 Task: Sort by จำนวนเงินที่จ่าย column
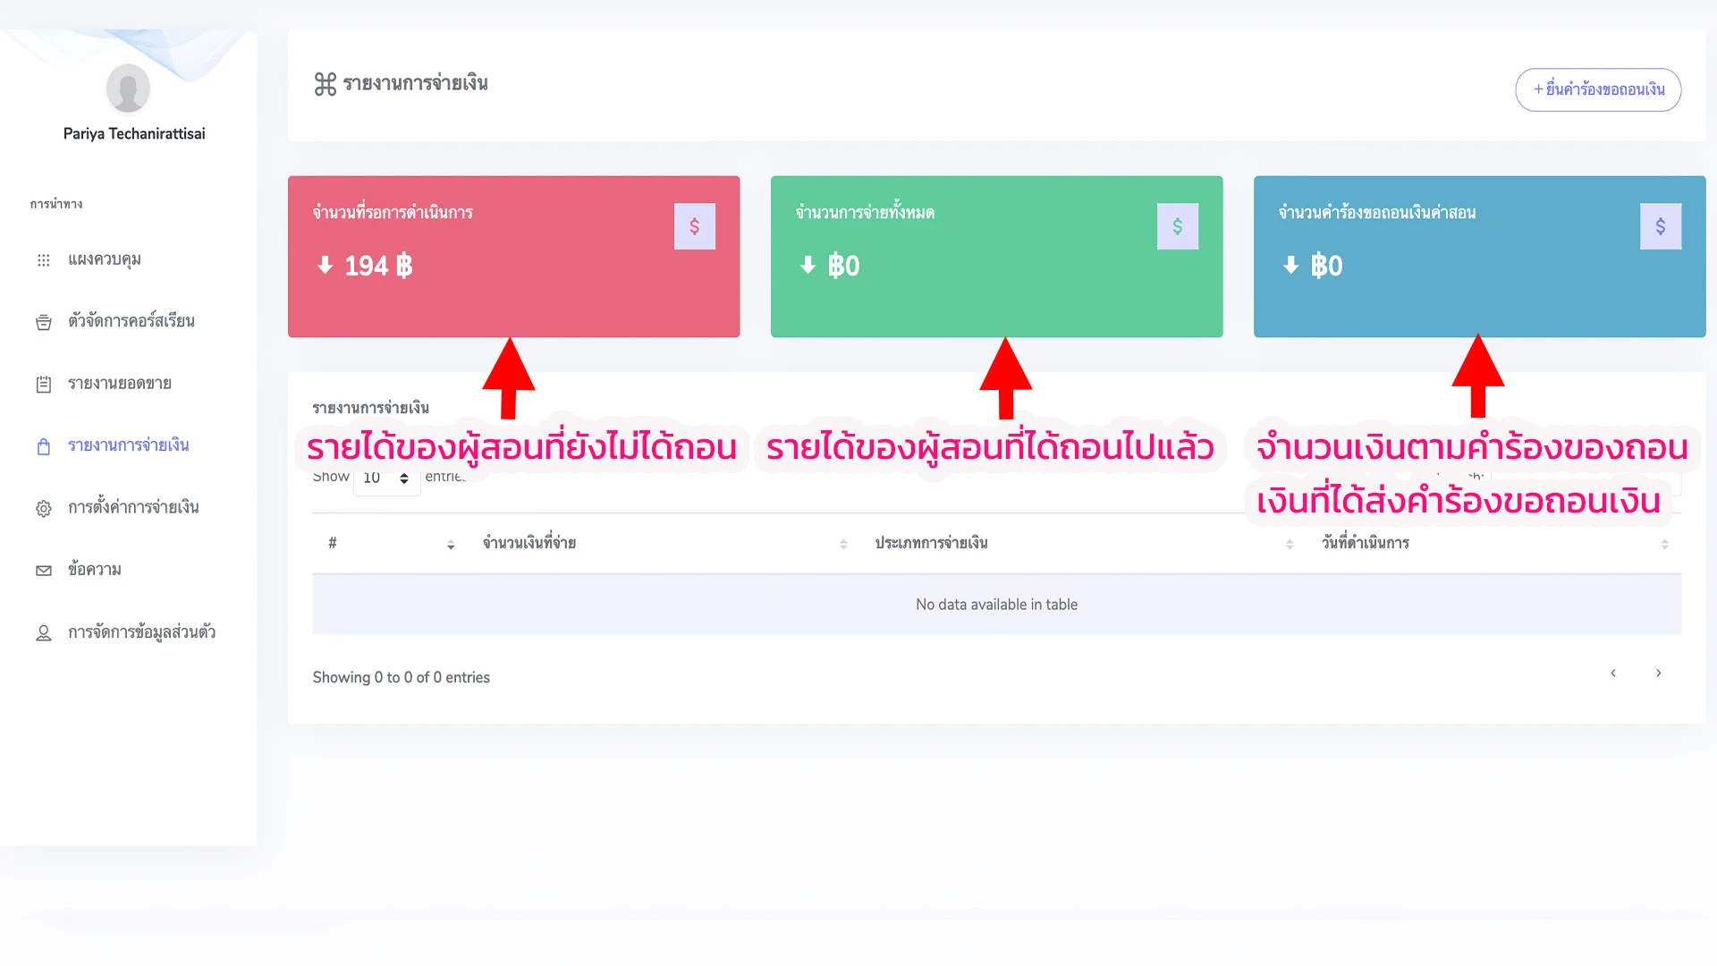(663, 544)
